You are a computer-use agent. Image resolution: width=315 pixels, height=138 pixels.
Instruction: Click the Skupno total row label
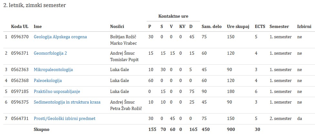point(41,129)
